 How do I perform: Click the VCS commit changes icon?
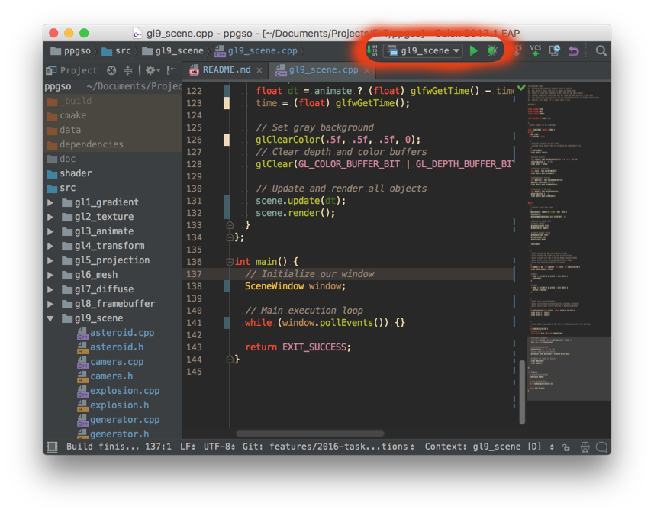(536, 51)
